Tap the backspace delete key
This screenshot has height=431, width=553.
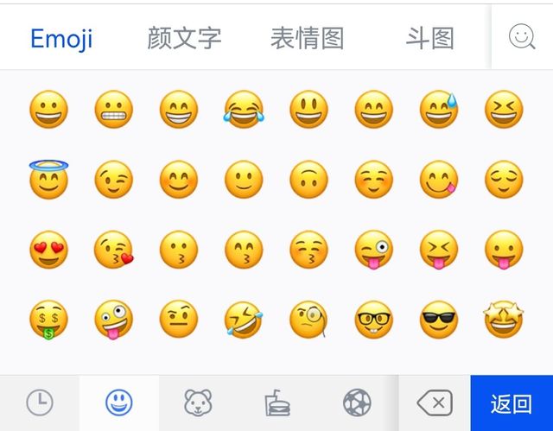click(435, 402)
